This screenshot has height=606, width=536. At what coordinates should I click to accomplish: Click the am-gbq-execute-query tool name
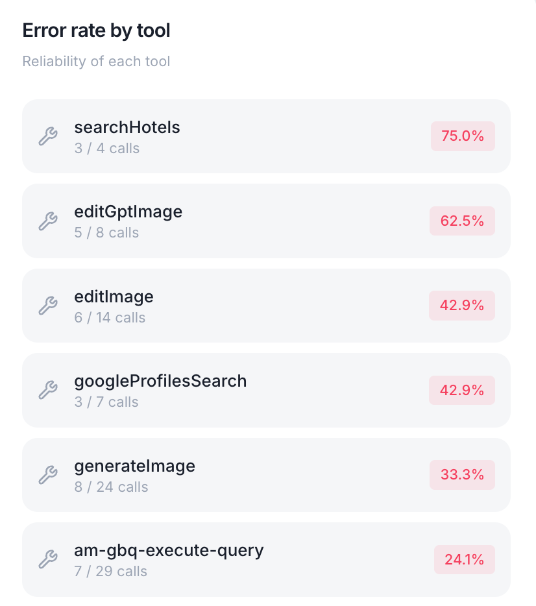coord(169,550)
